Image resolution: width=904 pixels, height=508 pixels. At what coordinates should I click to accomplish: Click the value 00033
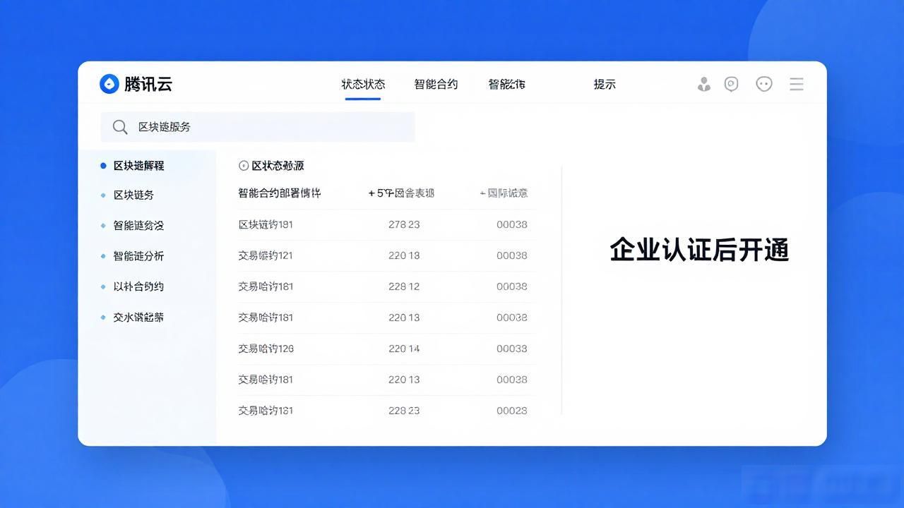tap(512, 349)
